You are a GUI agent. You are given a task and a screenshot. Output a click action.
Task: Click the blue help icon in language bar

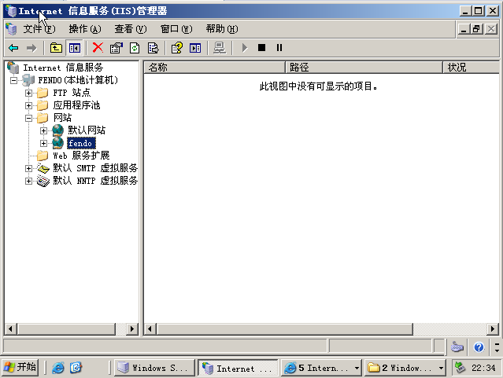point(479,347)
